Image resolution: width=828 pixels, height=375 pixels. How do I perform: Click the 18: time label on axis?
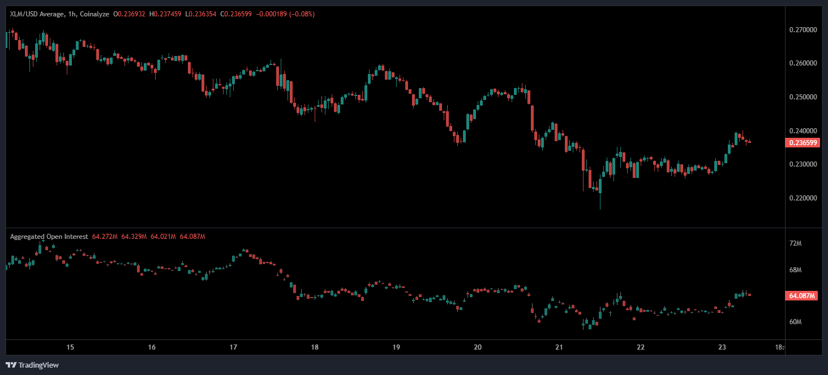pos(779,347)
